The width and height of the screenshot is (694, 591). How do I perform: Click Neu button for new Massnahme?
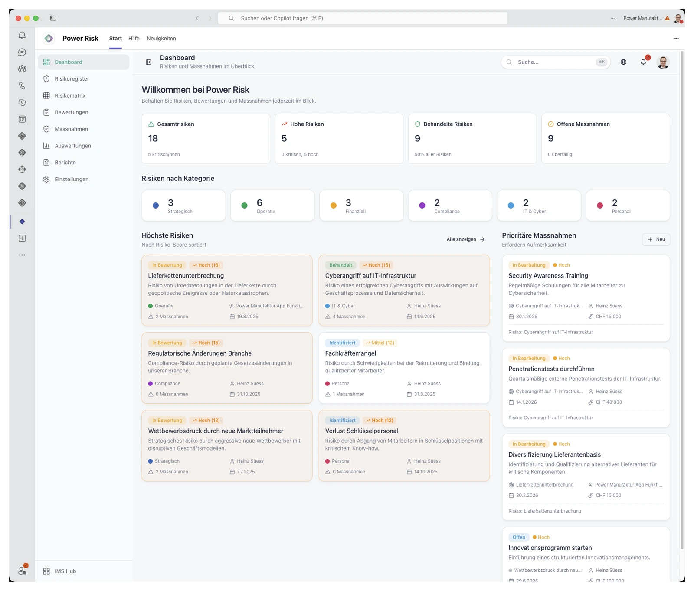pos(656,239)
